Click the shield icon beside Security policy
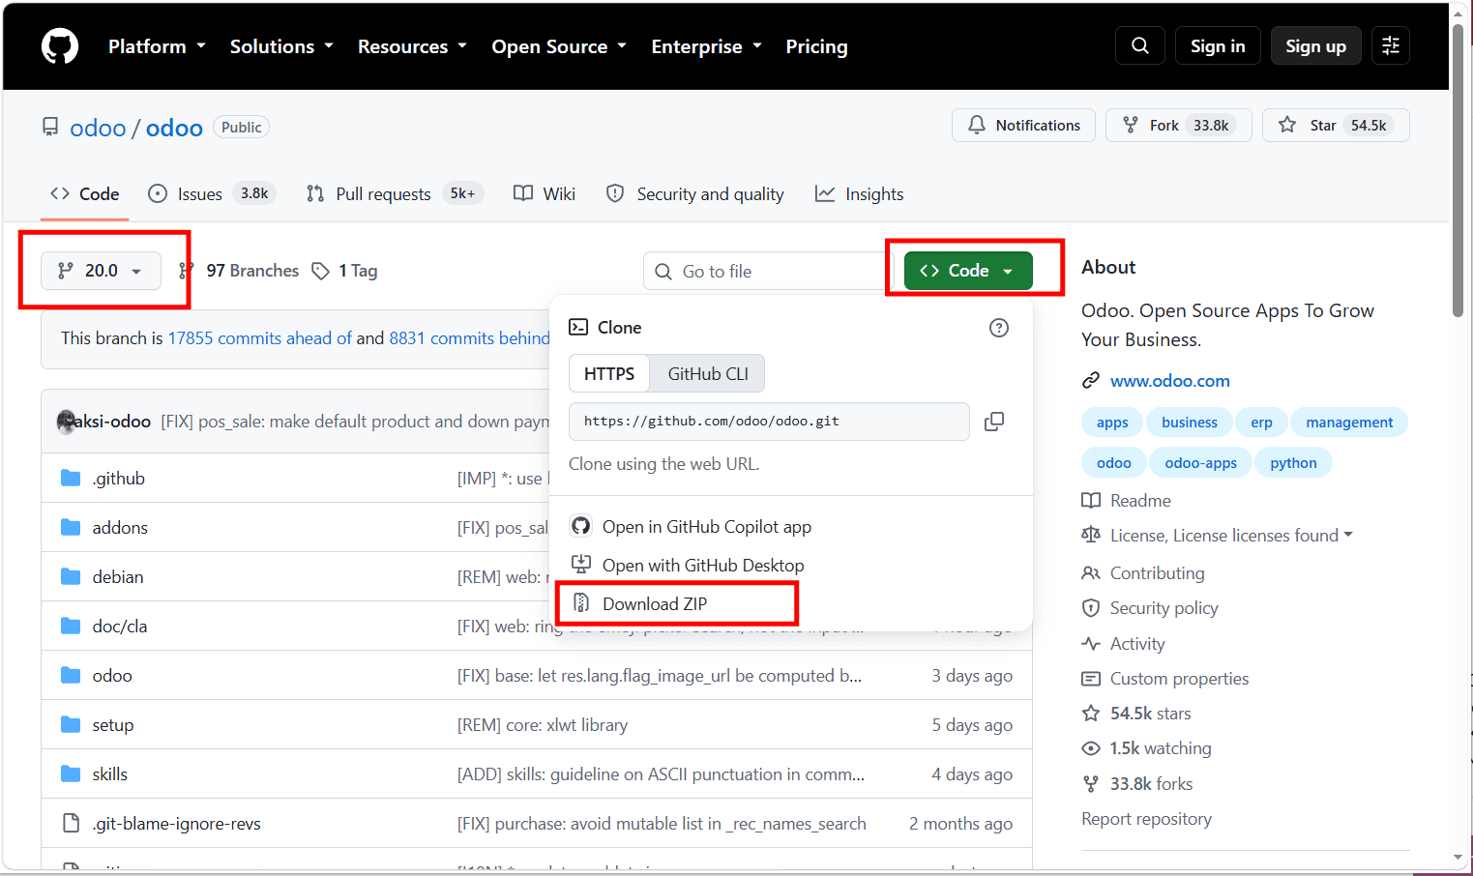The width and height of the screenshot is (1473, 876). pos(1091,608)
